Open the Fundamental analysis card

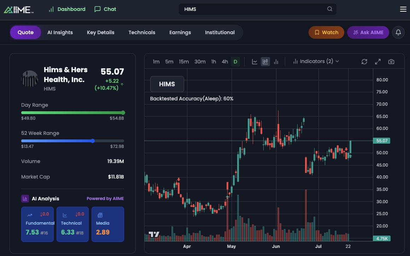coord(37,224)
